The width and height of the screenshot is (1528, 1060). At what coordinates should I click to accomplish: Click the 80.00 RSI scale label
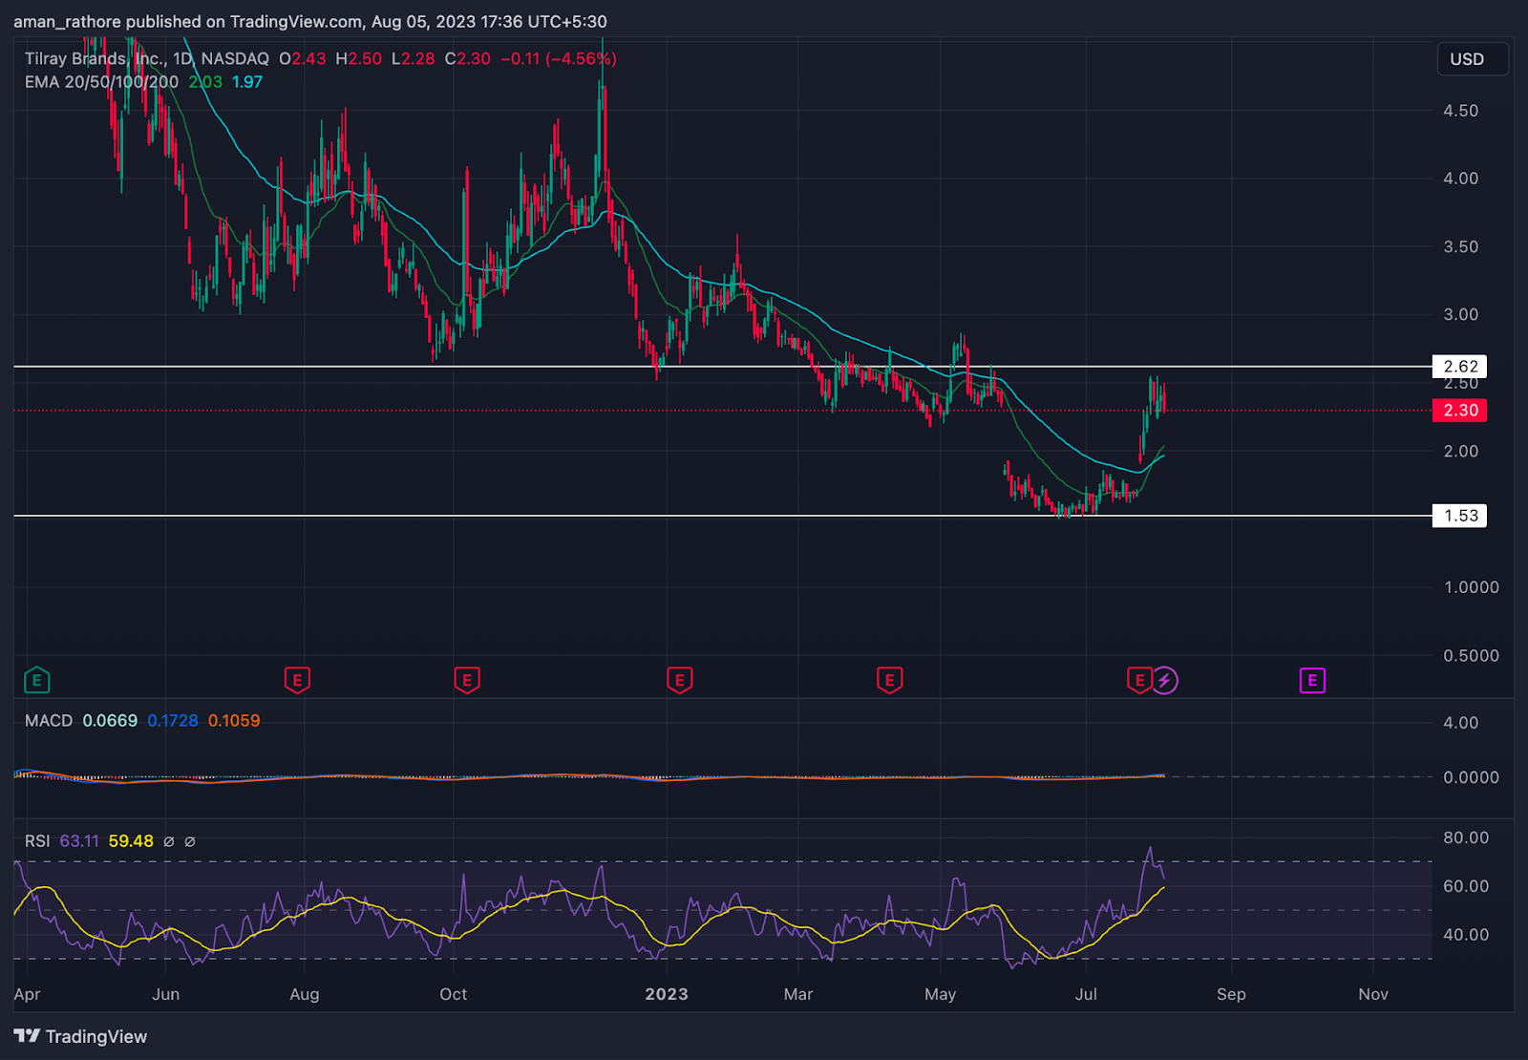point(1466,837)
